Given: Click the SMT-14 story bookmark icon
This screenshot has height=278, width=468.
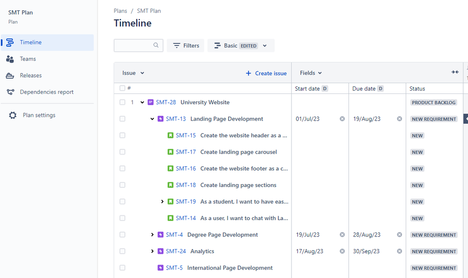Looking at the screenshot, I should (171, 218).
